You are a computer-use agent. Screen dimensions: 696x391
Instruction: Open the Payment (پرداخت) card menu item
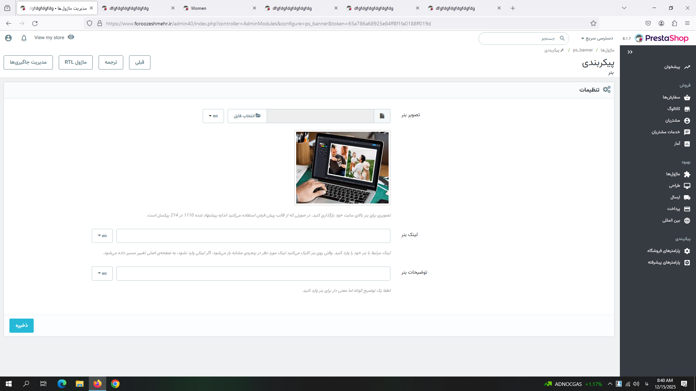(678, 209)
